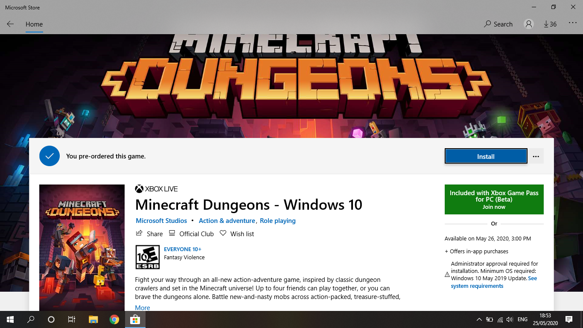
Task: Open the See system requirements link
Action: [494, 282]
